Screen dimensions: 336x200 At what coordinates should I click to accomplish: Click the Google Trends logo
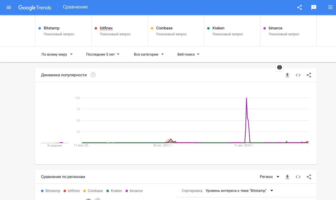pyautogui.click(x=35, y=7)
